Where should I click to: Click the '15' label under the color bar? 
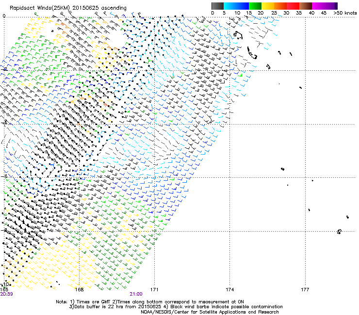(249, 13)
